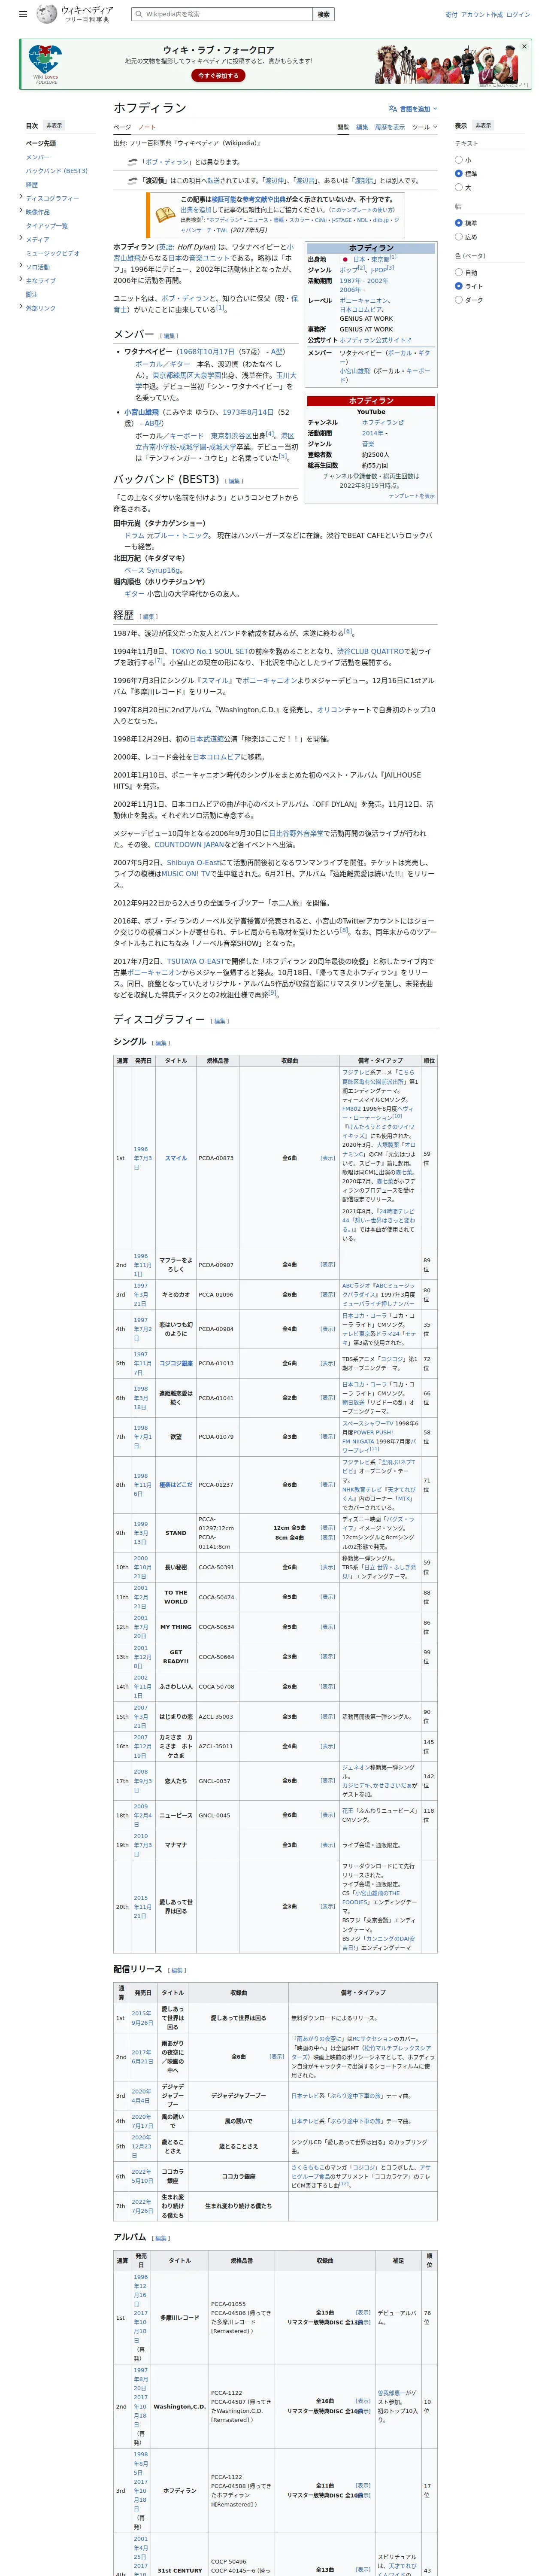Expand ディスコグラフィー in table of contents
Image resolution: width=551 pixels, height=2576 pixels.
coord(20,197)
